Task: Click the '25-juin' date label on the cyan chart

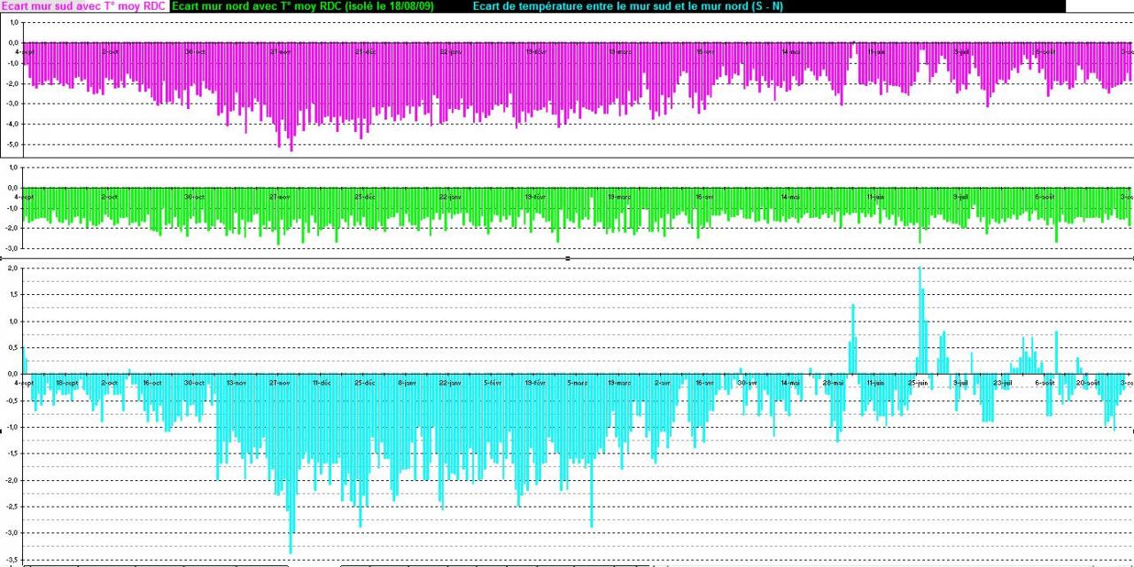Action: click(x=917, y=383)
